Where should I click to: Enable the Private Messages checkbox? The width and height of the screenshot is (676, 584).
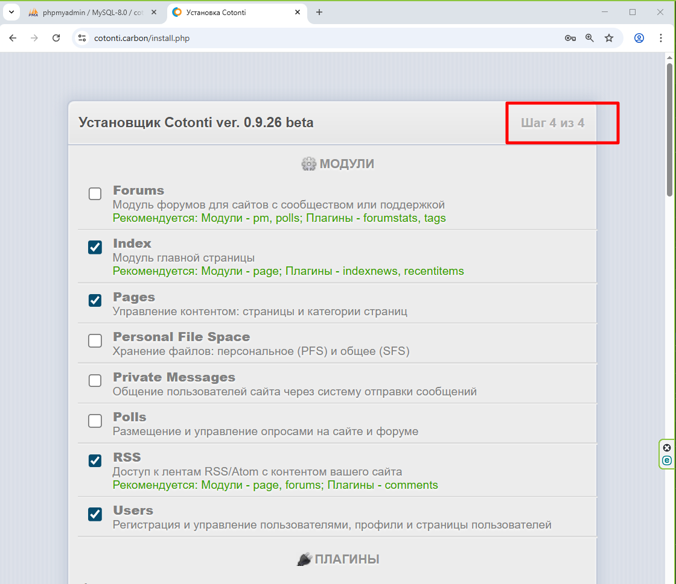(x=95, y=380)
